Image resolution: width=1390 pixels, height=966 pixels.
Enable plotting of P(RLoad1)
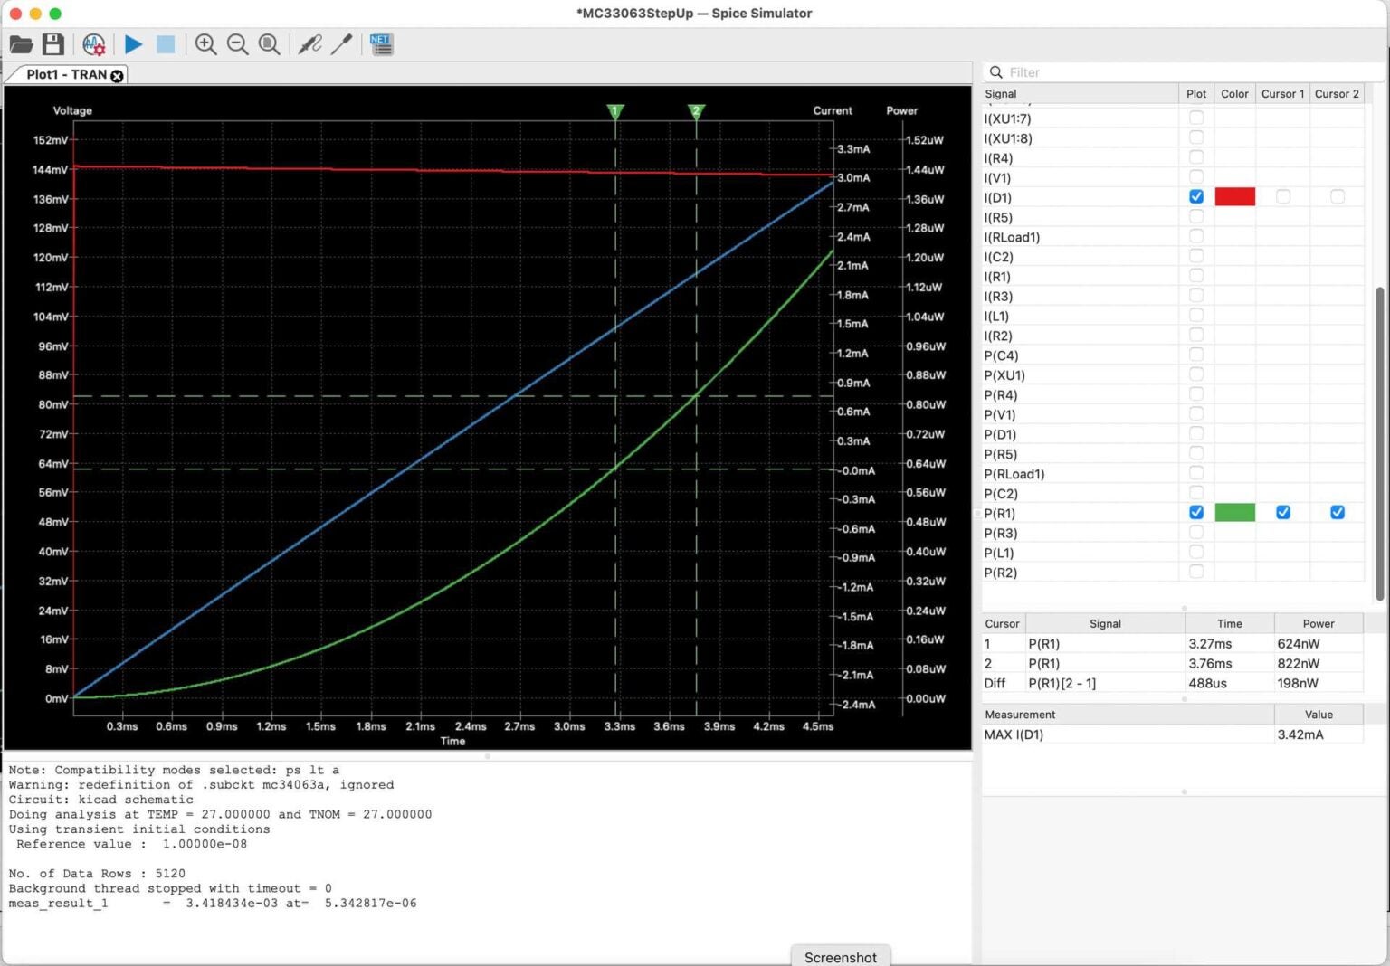1196,473
